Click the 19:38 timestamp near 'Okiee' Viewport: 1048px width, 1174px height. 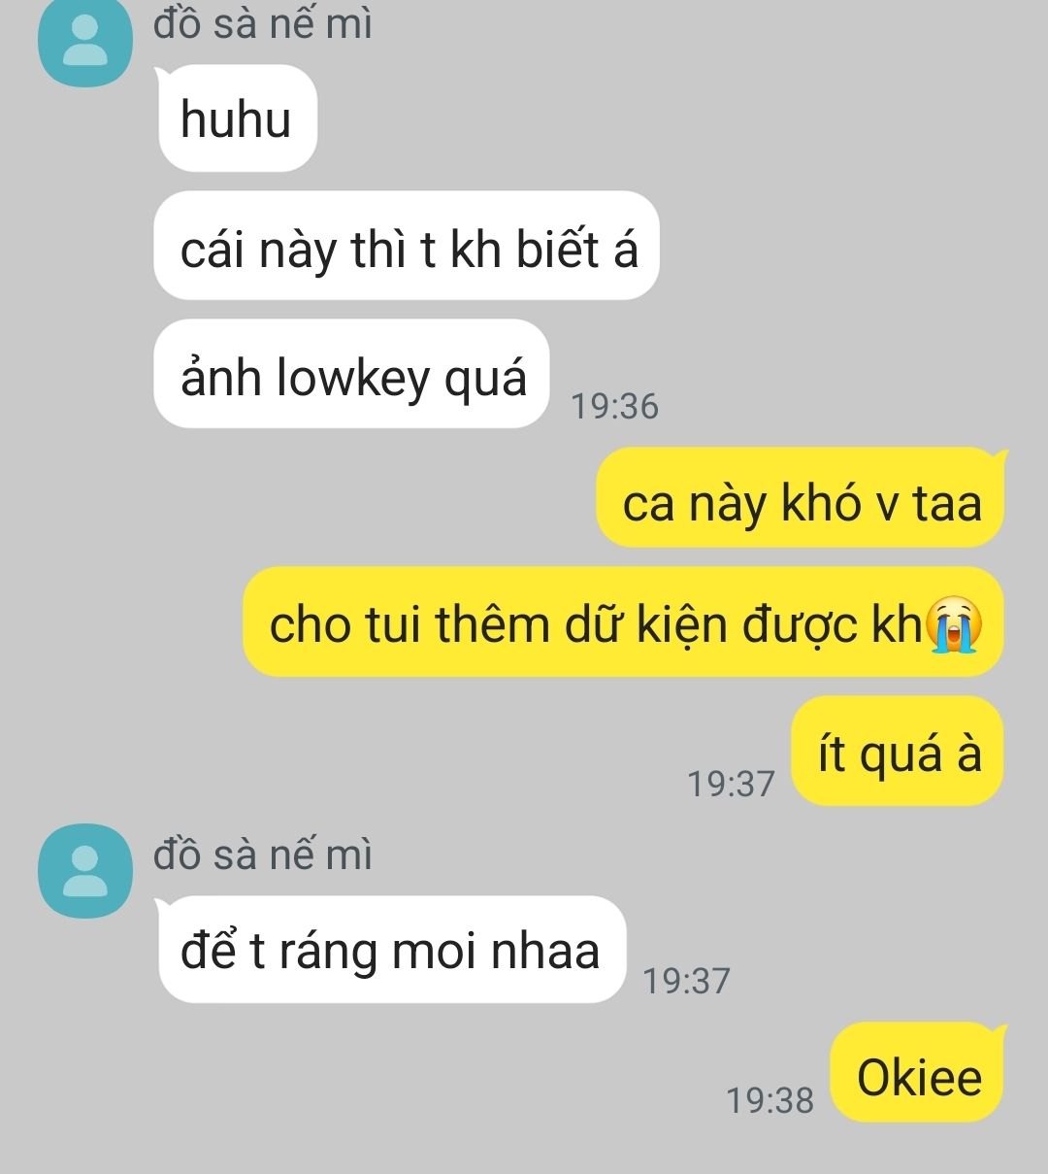pyautogui.click(x=770, y=1099)
